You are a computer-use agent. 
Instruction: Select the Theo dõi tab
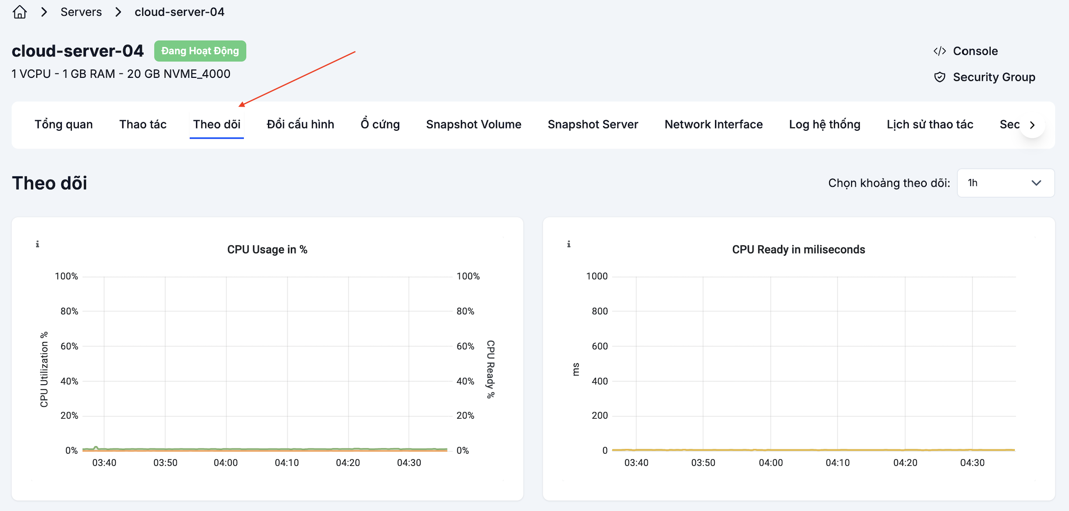[x=217, y=125]
